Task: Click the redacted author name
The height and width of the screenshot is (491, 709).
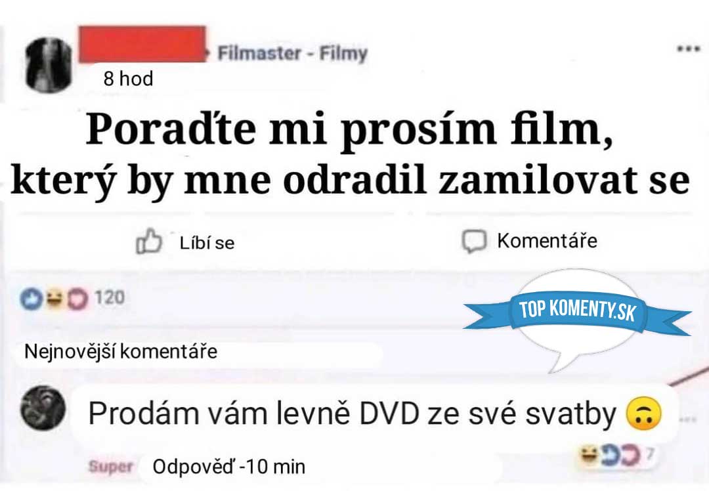Action: tap(142, 44)
